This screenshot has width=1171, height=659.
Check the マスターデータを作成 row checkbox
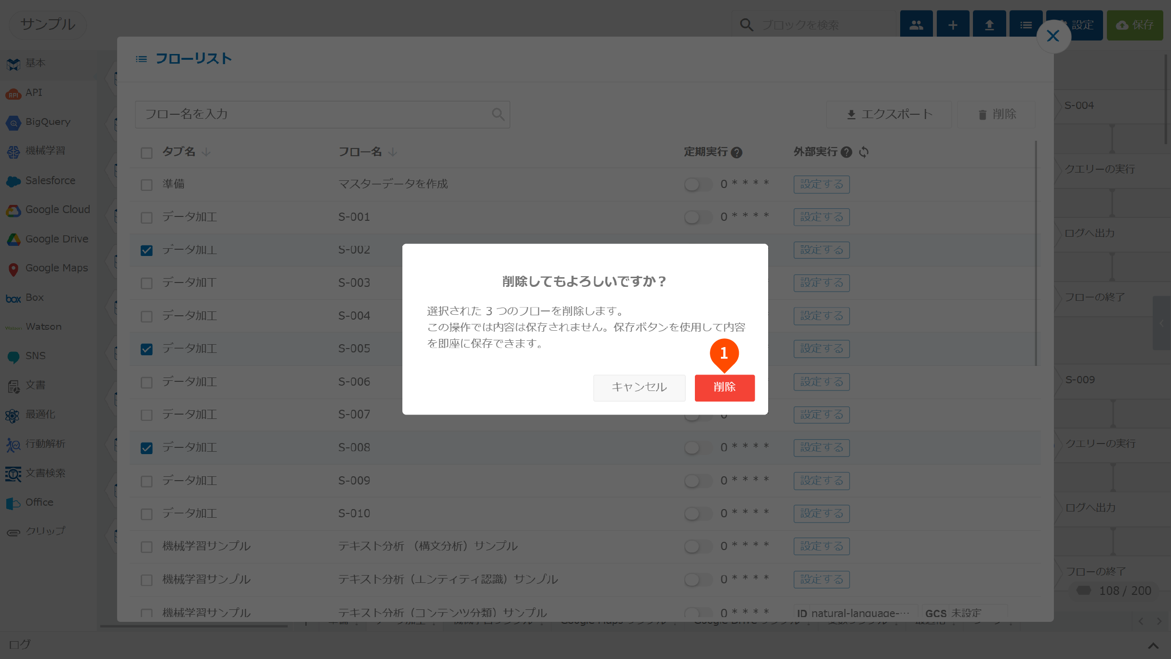pyautogui.click(x=146, y=185)
